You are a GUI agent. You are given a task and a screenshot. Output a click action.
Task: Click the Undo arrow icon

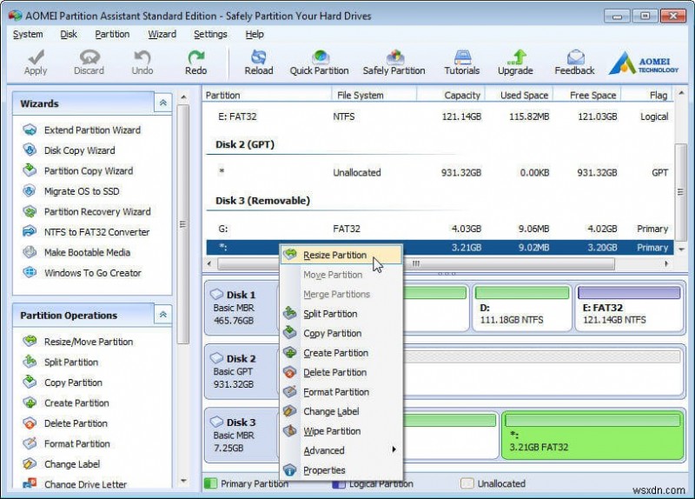[x=142, y=62]
